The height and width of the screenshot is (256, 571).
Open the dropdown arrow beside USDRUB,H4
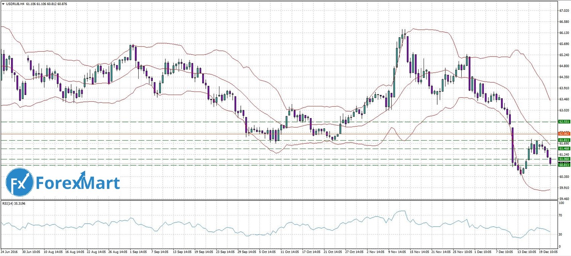click(3, 4)
